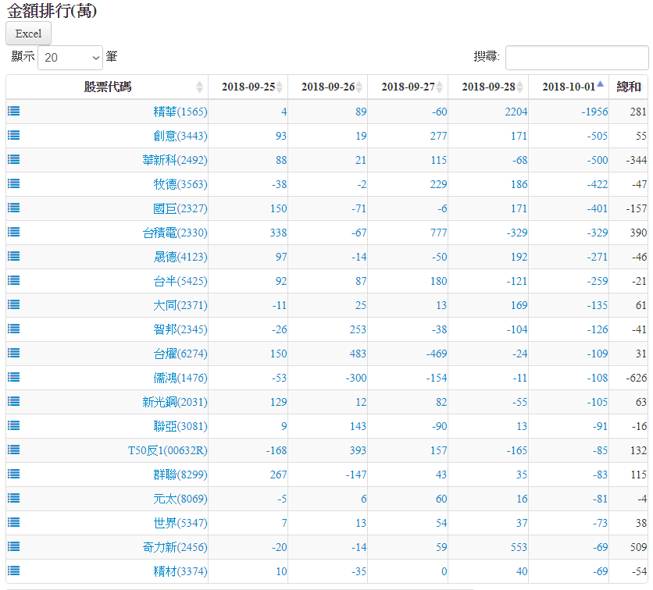Click the list icon beside 儒鴻(1476)
This screenshot has height=590, width=653.
[14, 377]
